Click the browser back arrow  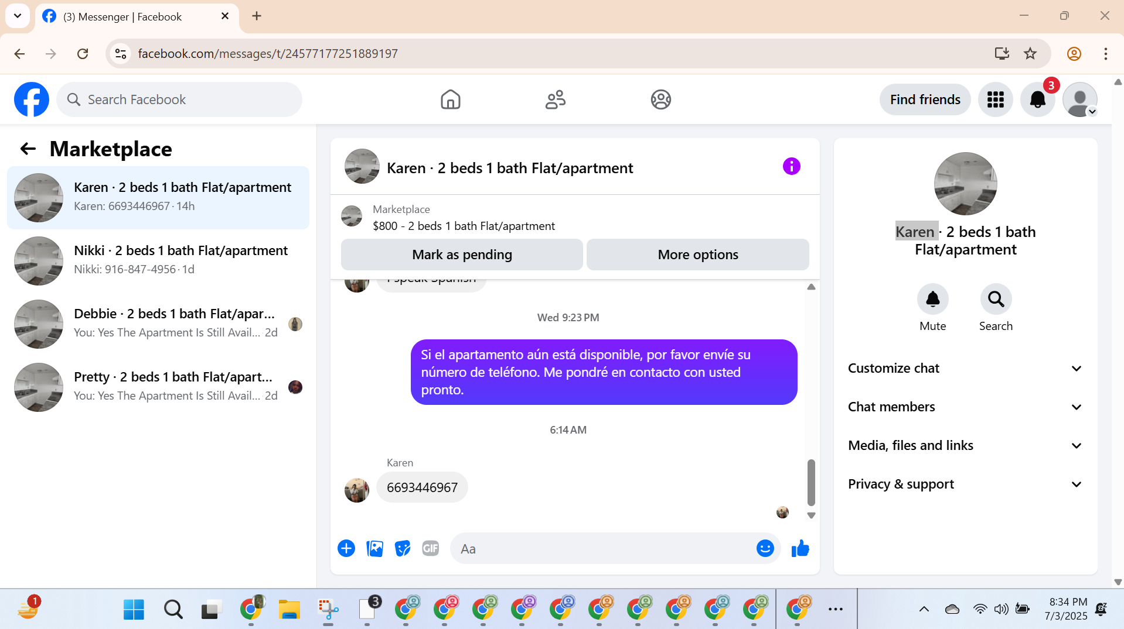(x=19, y=54)
